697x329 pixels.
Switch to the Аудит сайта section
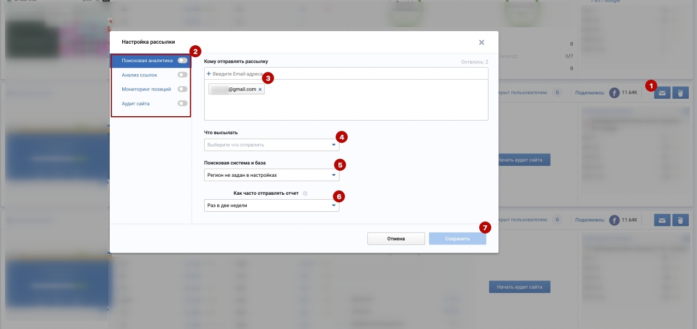[x=136, y=104]
